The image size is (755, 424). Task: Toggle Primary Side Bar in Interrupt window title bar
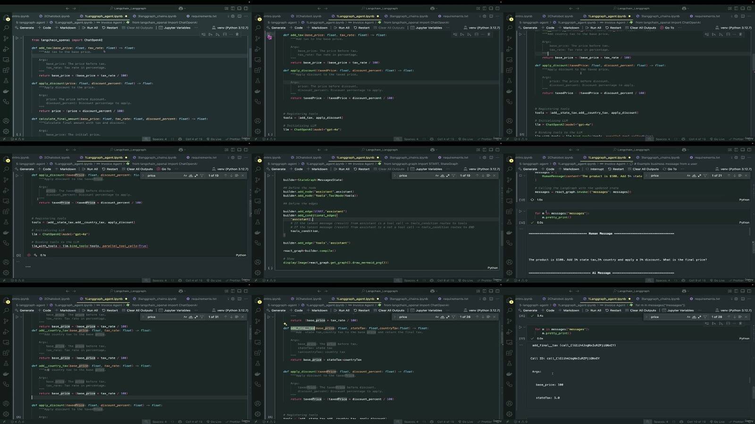(736, 150)
